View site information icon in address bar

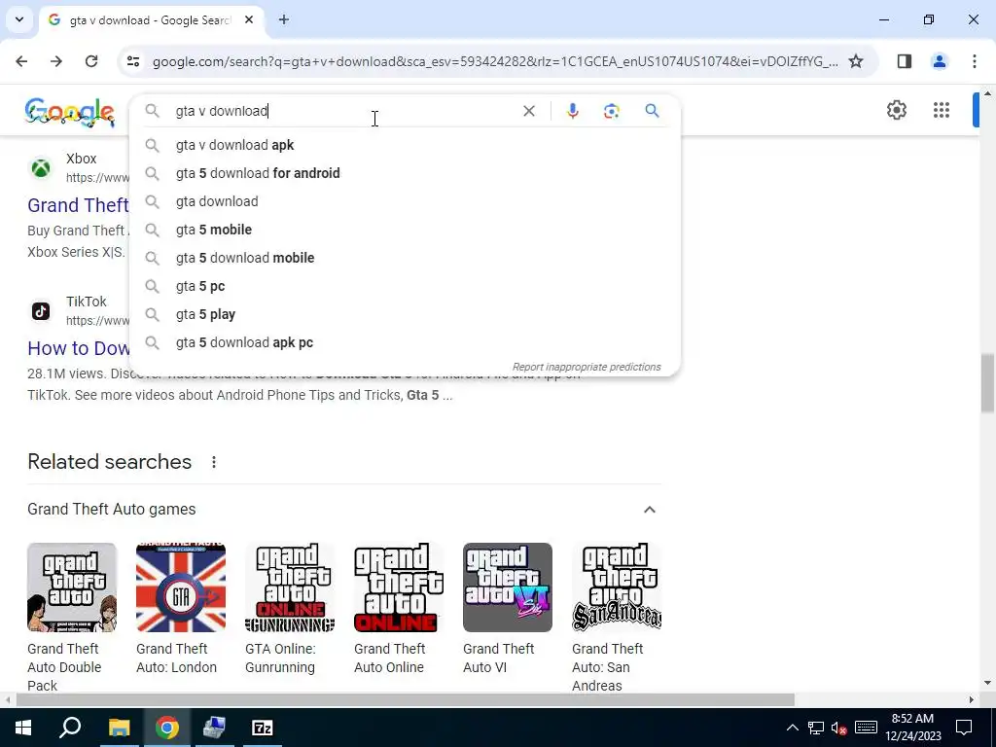[132, 61]
